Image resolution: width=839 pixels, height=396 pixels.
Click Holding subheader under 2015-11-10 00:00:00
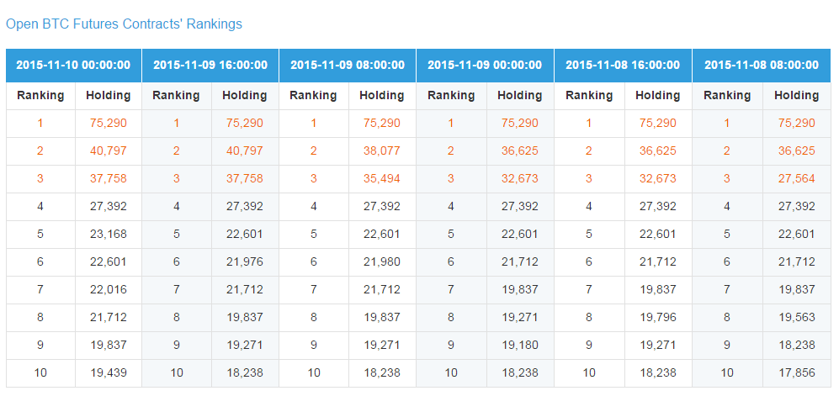(x=108, y=96)
